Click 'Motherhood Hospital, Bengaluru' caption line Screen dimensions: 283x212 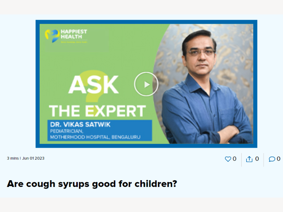tap(95, 137)
